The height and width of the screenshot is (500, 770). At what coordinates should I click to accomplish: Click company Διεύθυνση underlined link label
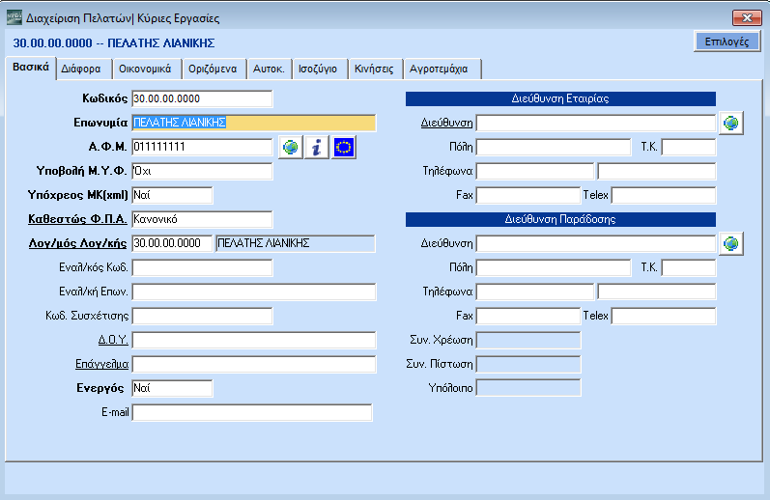click(446, 123)
